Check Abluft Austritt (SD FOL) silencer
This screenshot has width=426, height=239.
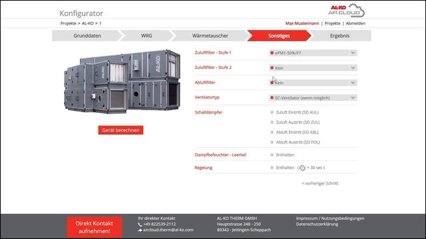click(x=272, y=142)
